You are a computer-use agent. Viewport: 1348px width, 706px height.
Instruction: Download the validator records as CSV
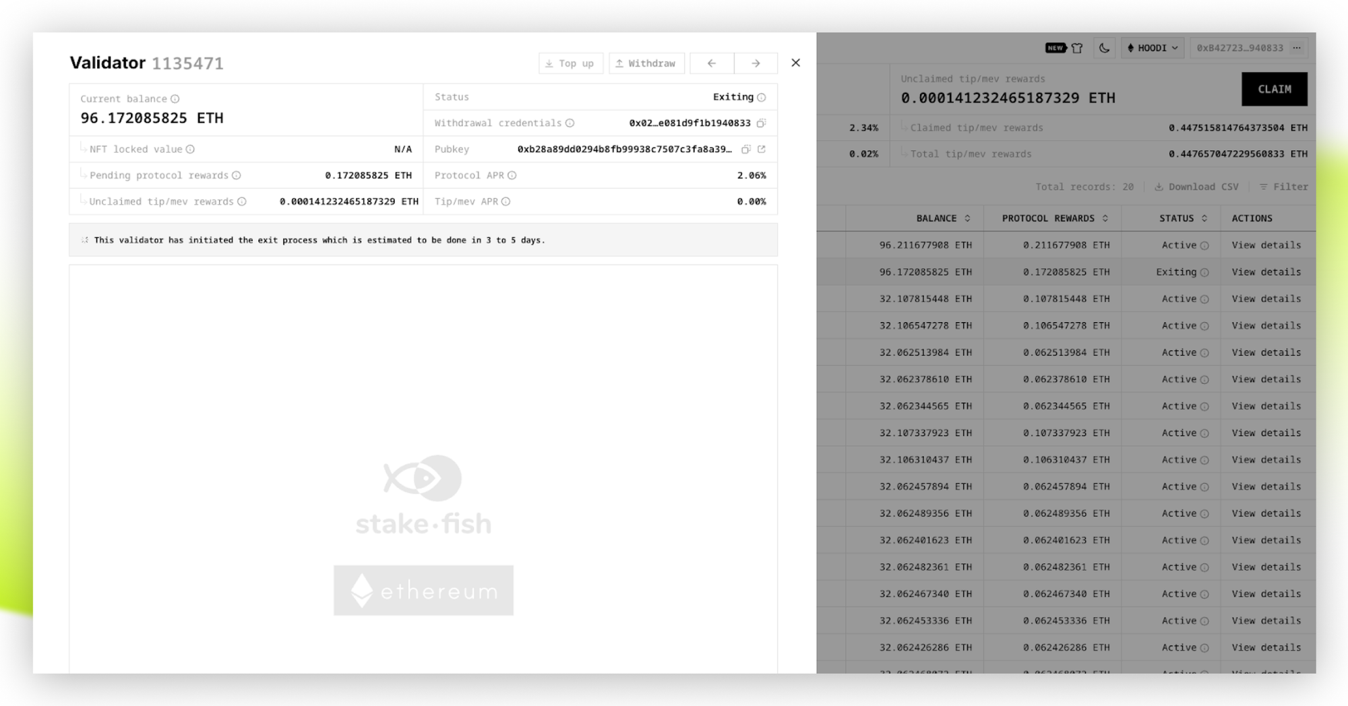click(1197, 187)
